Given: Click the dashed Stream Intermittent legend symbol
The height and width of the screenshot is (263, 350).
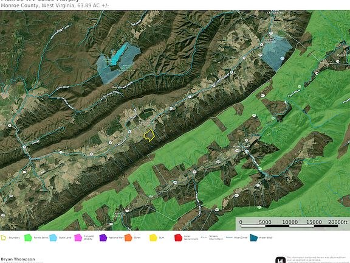Looking at the screenshot, I should (x=204, y=237).
